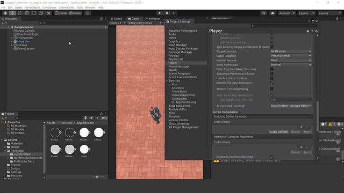This screenshot has height=193, width=344.
Task: Select the Rotate tool in toolbar
Action: (x=20, y=13)
